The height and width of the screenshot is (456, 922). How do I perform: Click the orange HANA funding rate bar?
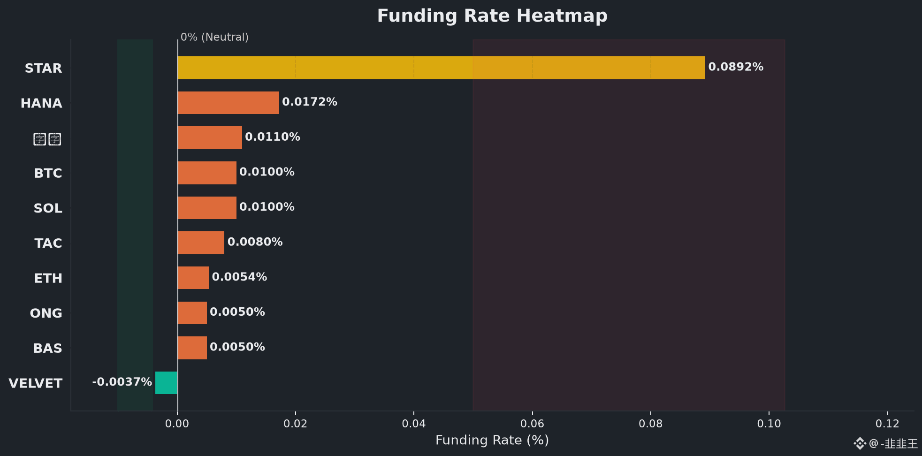[x=228, y=103]
